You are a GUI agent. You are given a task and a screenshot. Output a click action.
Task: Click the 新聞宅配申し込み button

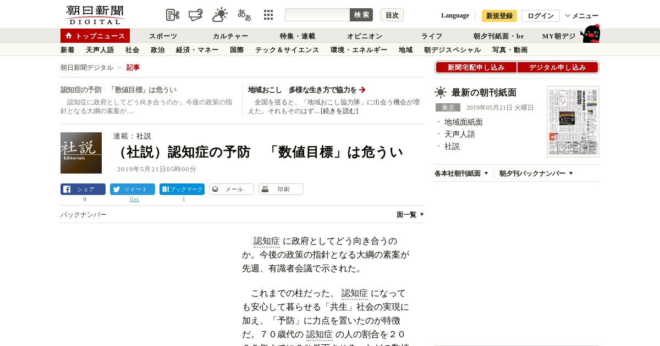coord(476,68)
